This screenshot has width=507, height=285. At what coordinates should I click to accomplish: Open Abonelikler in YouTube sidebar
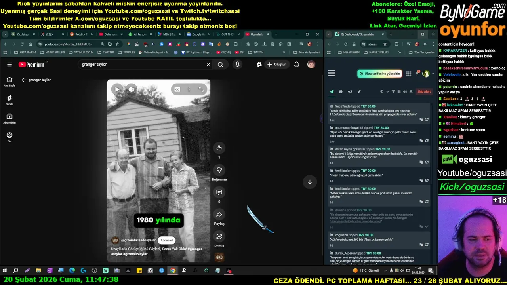(x=10, y=118)
